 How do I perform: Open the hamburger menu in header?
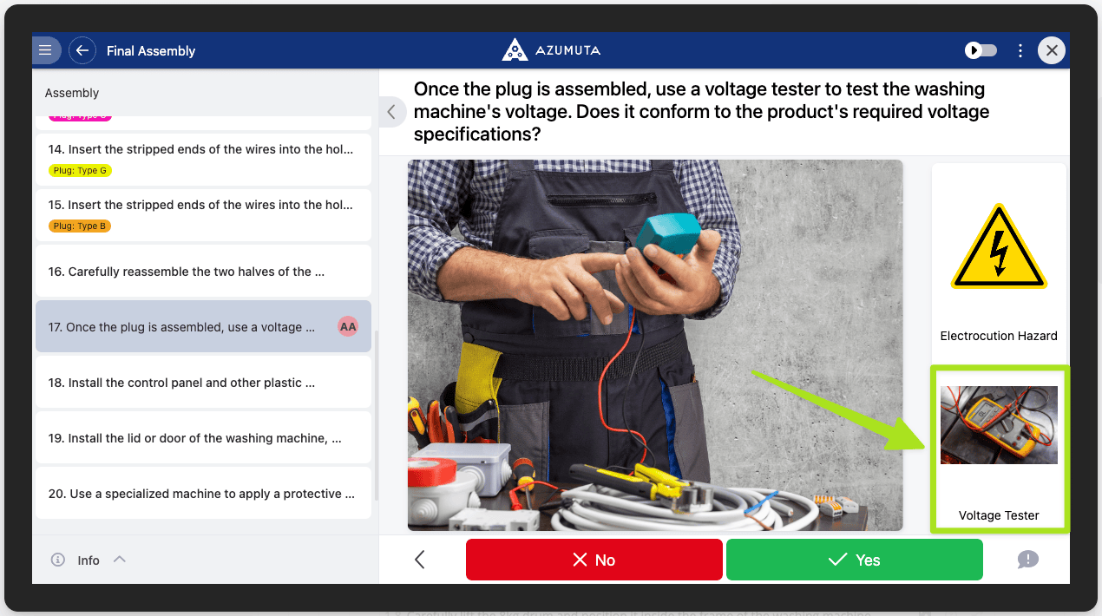tap(46, 50)
